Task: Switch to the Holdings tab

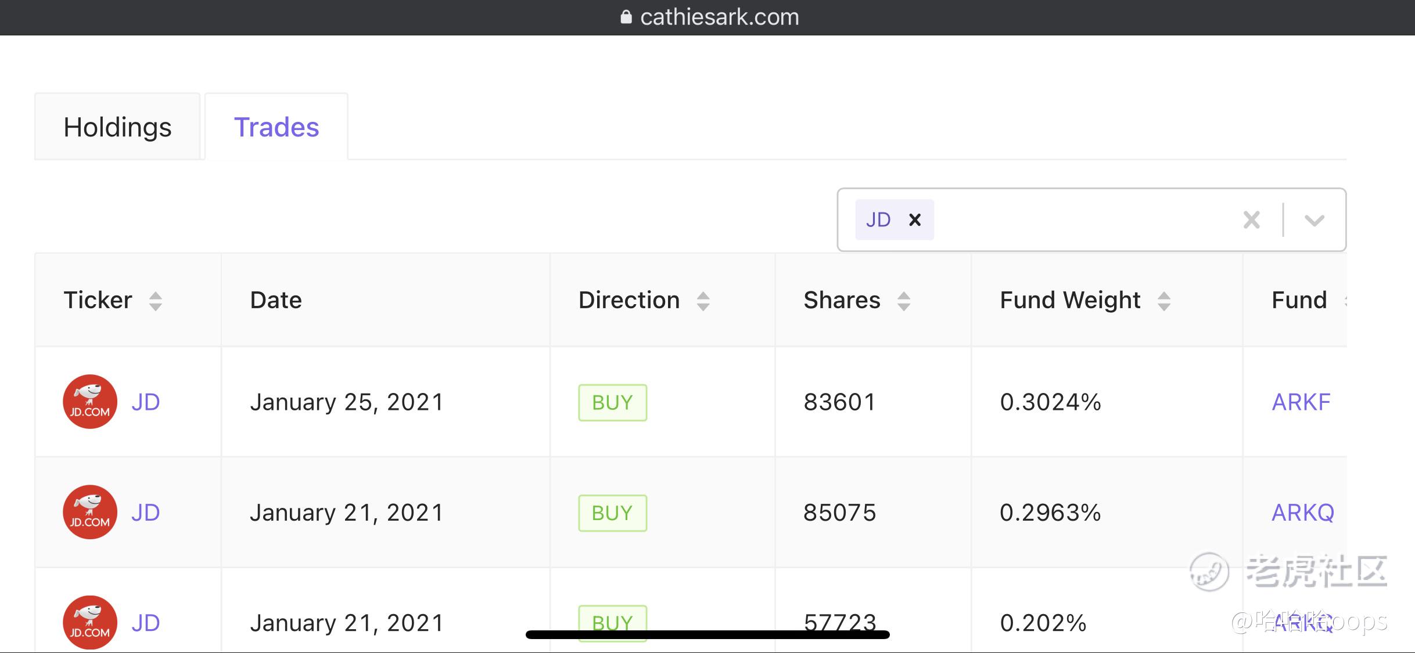Action: click(117, 127)
